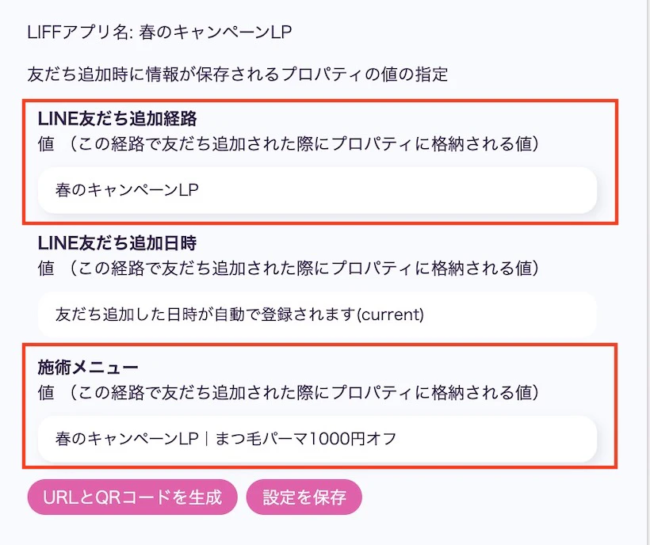Click 春のキャンペーンLP in the app name line

(x=215, y=32)
